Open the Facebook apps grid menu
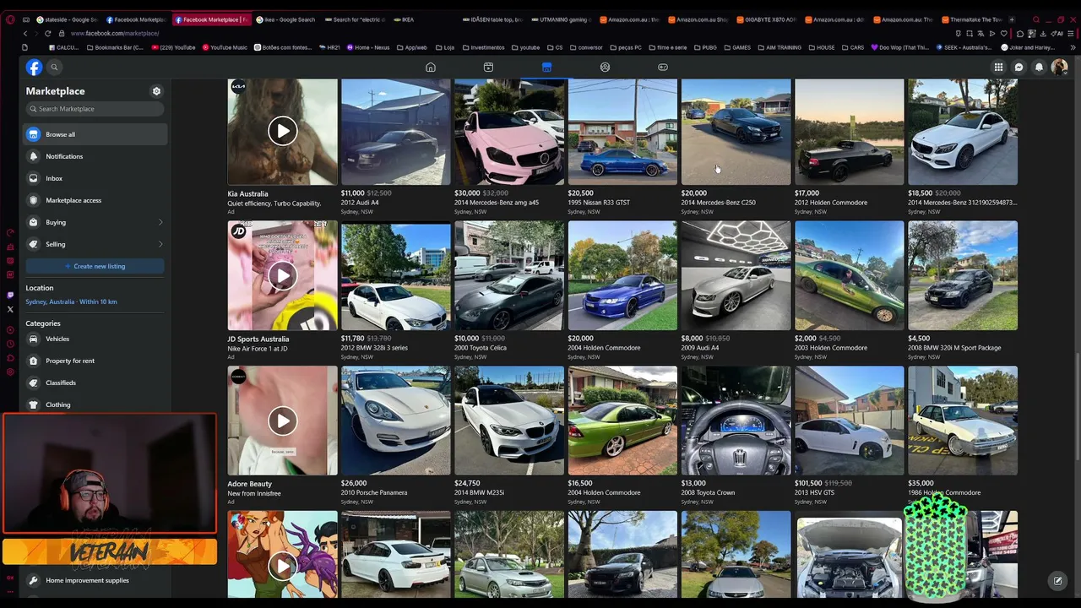The image size is (1081, 608). coord(998,68)
